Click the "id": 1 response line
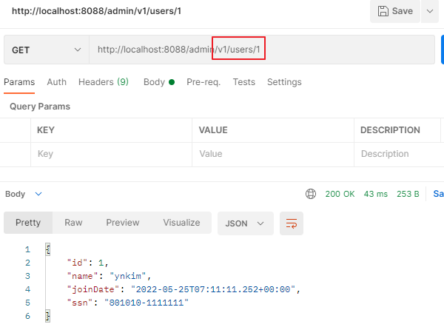Screen dimensions: 444x327 point(87,263)
